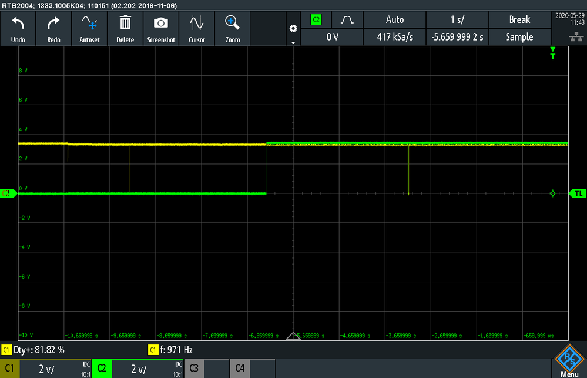The width and height of the screenshot is (587, 378).
Task: Enable channel C3
Action: pyautogui.click(x=194, y=369)
